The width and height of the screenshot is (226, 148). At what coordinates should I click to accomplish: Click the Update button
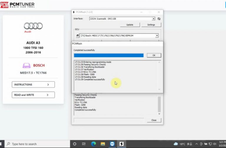(129, 25)
